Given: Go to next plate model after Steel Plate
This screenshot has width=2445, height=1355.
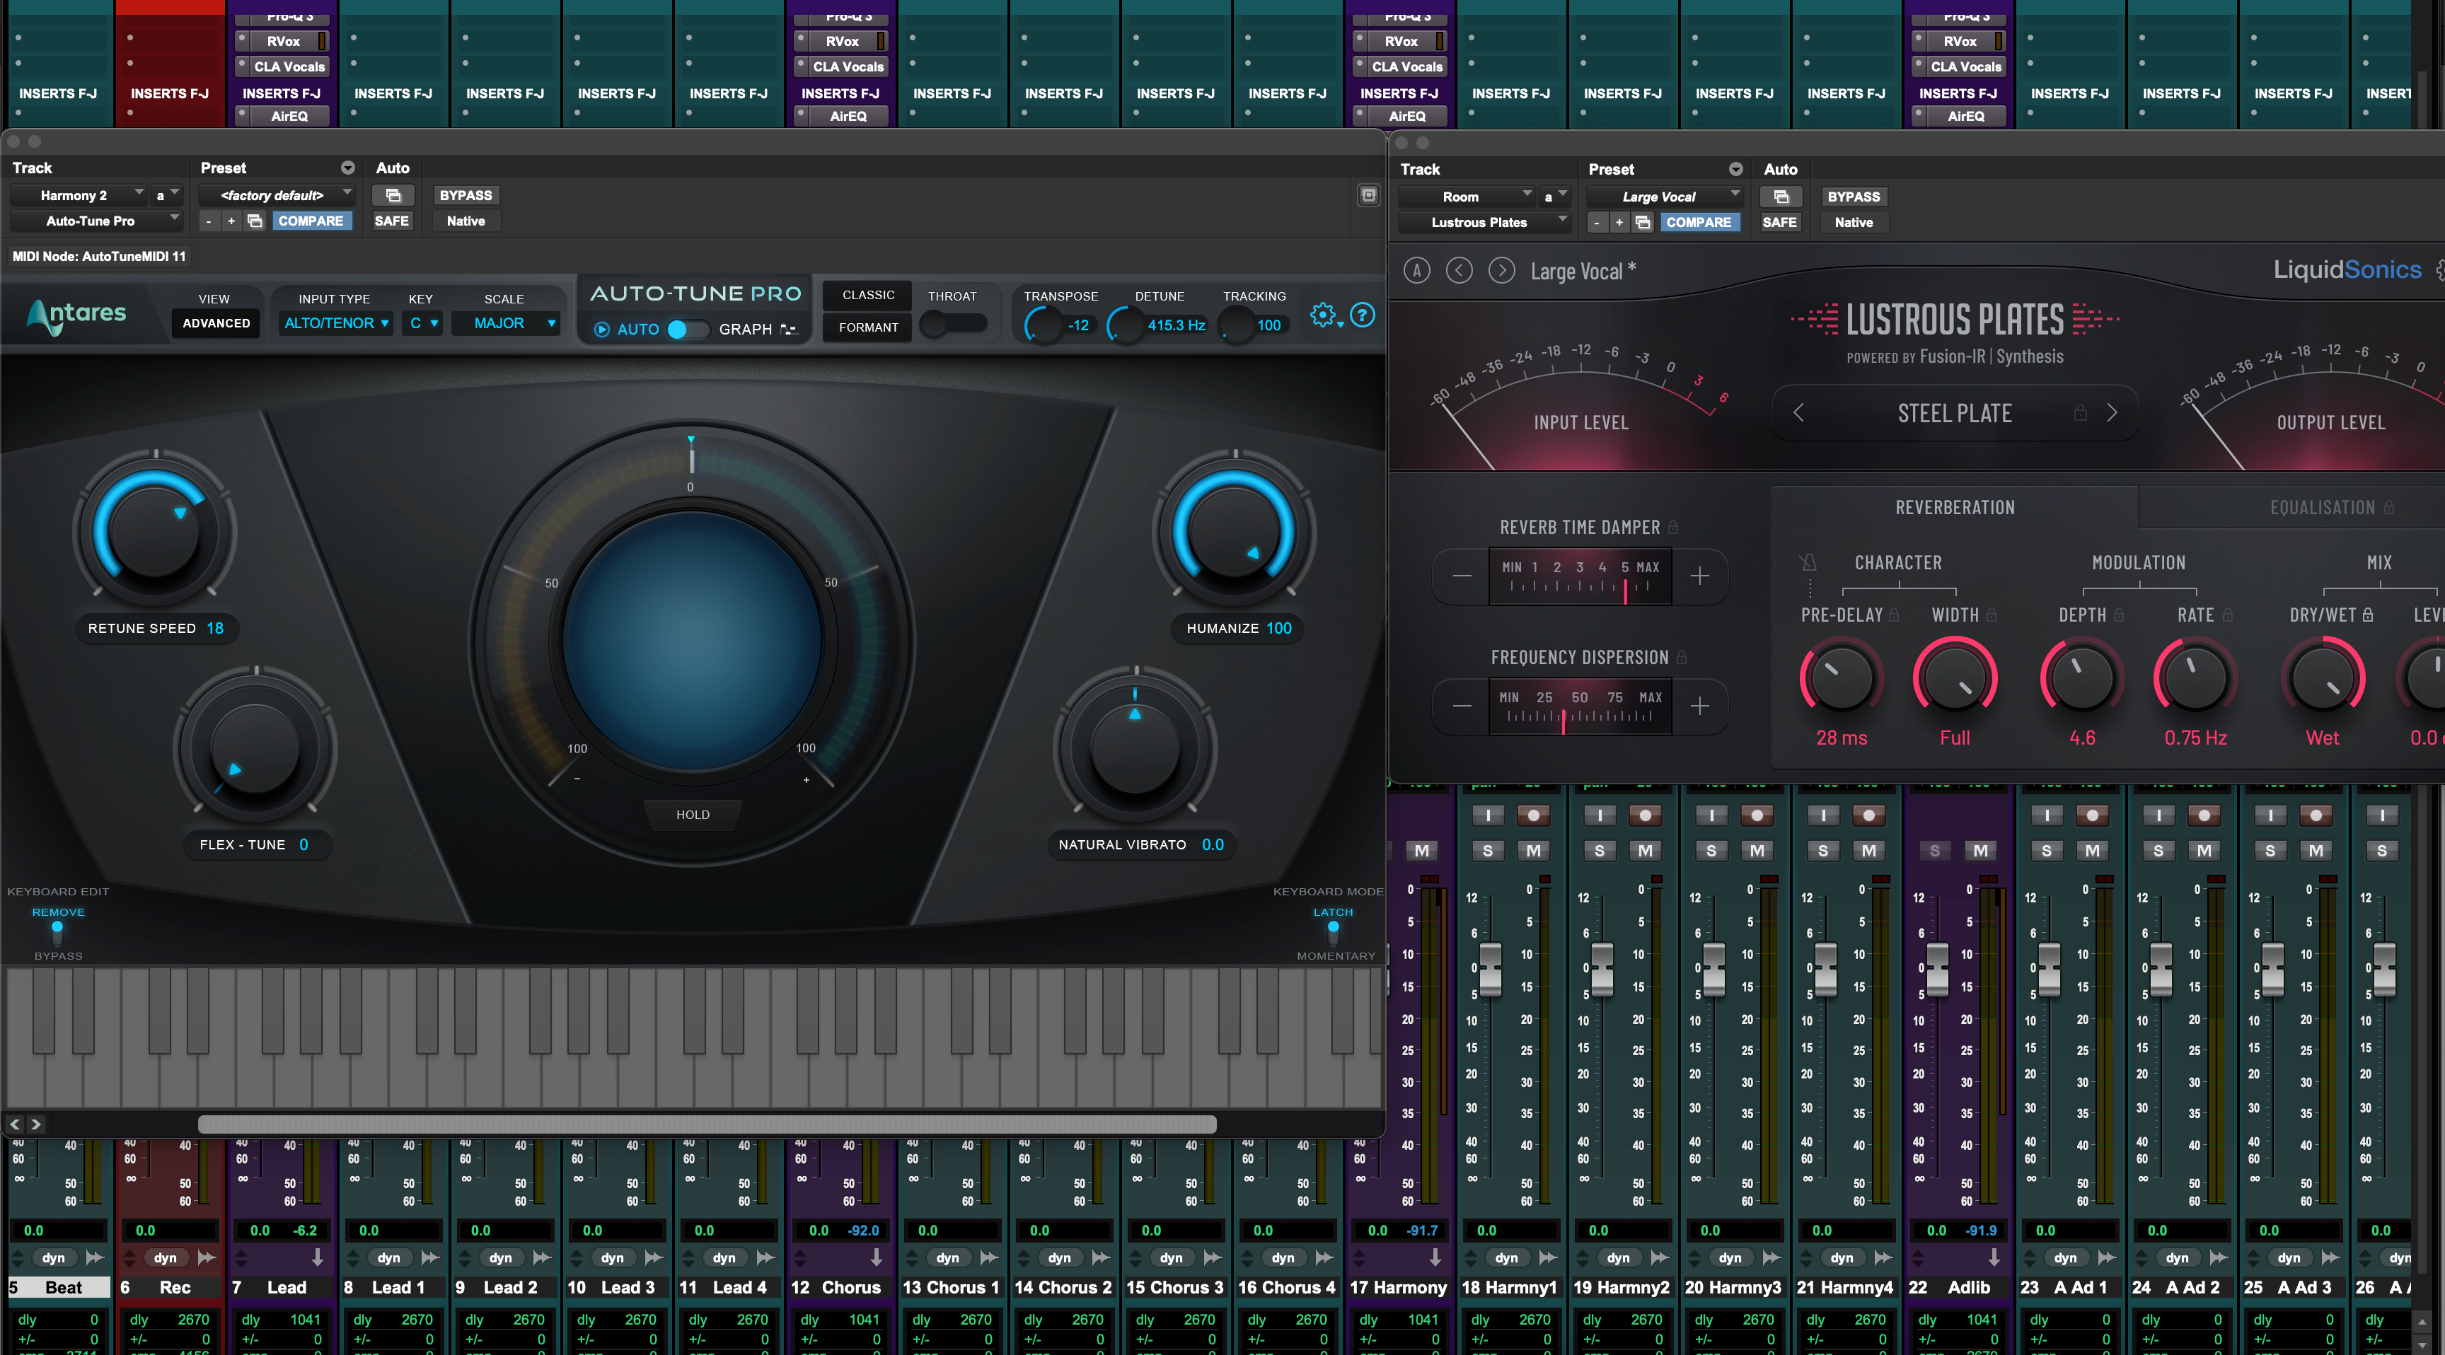Looking at the screenshot, I should pyautogui.click(x=2112, y=413).
